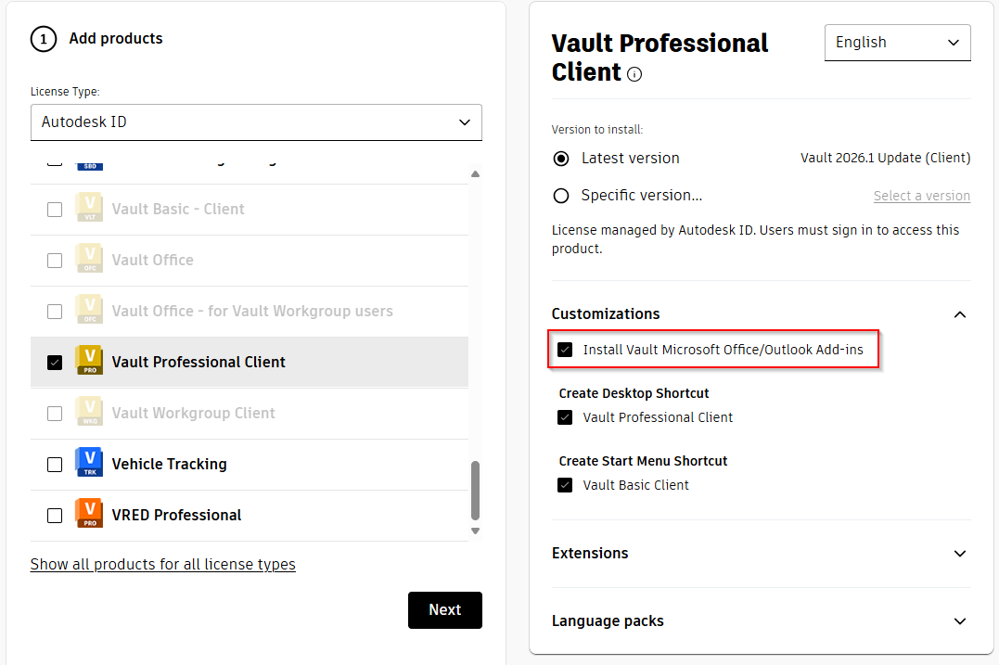Click the Vault Office product icon
Viewport: 999px width, 665px height.
click(89, 260)
